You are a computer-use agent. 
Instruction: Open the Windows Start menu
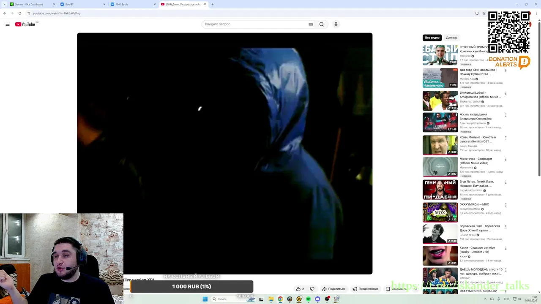(x=205, y=299)
